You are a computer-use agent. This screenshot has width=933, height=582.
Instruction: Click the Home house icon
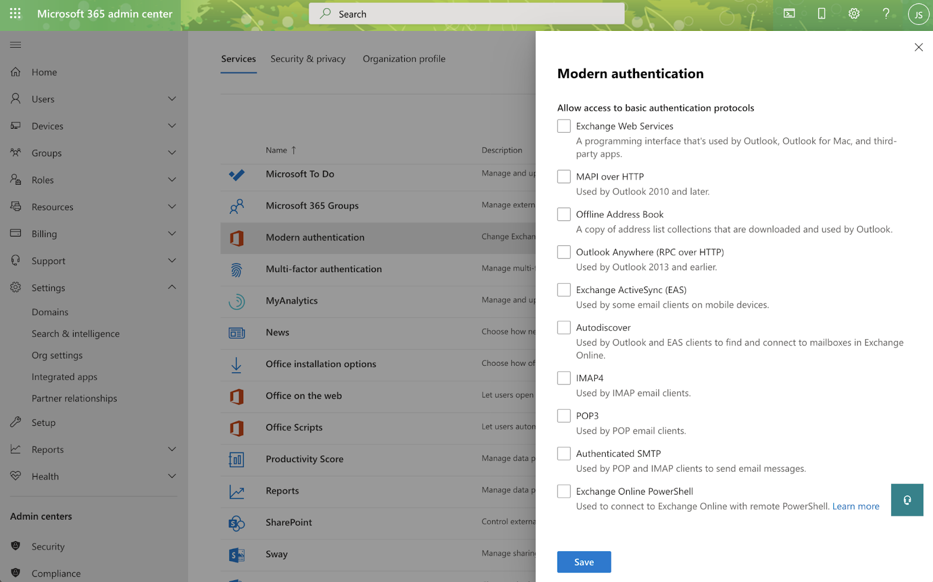point(16,72)
